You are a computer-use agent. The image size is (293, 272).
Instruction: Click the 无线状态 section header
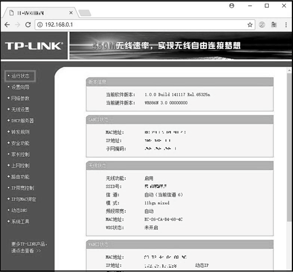[179, 166]
